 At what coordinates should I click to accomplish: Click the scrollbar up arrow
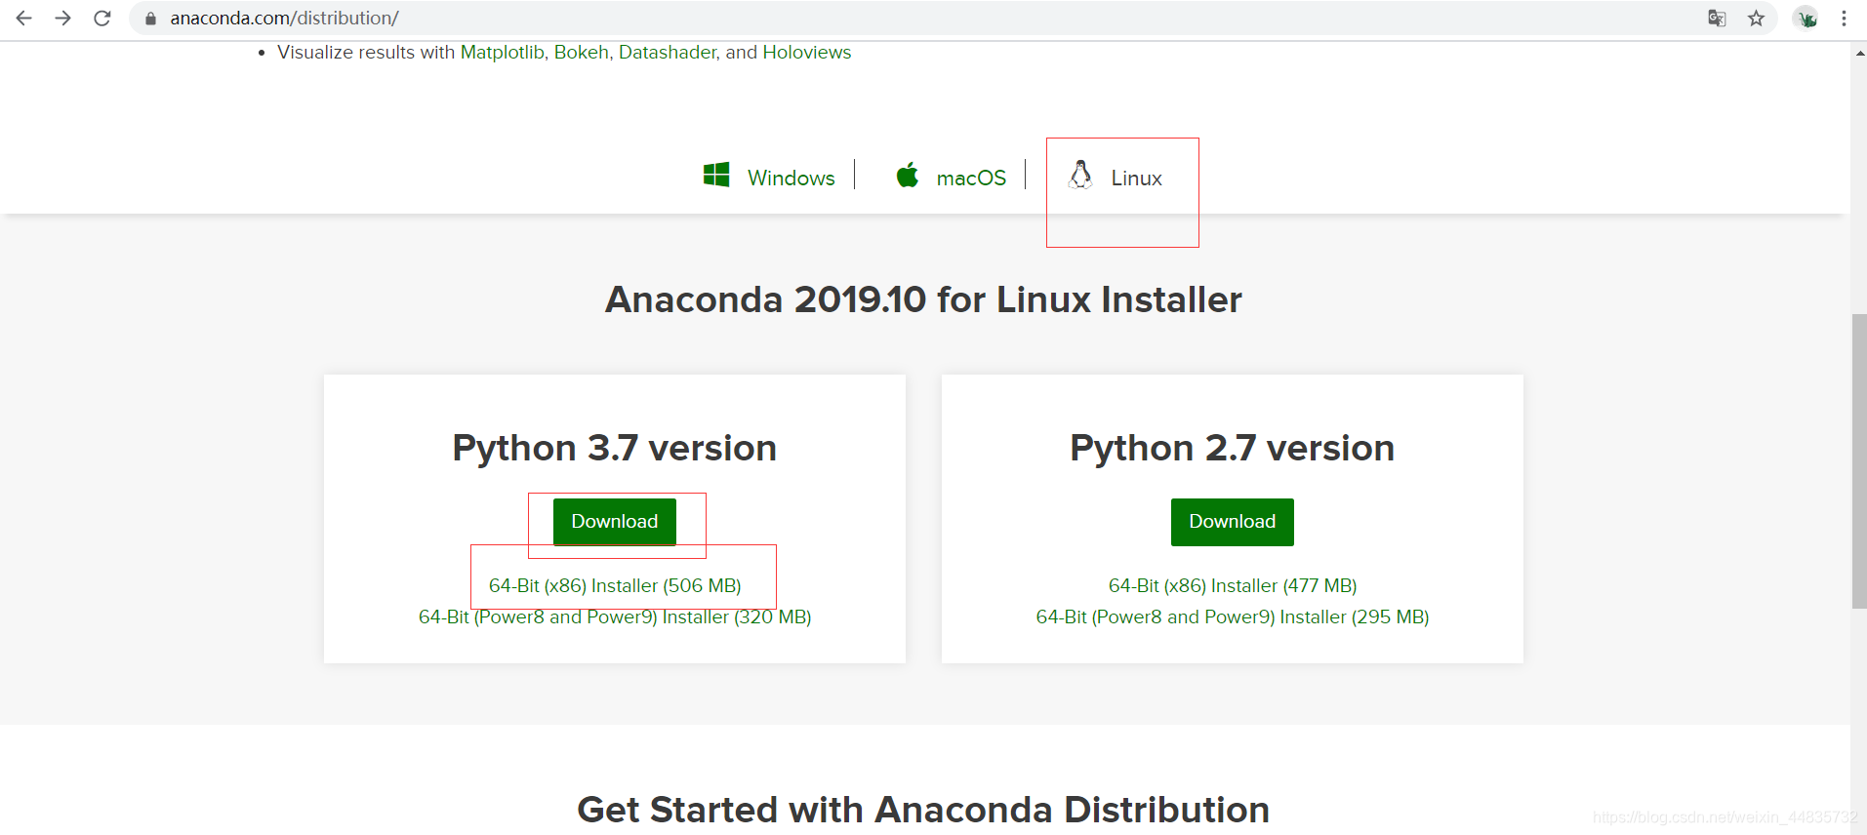pyautogui.click(x=1859, y=53)
